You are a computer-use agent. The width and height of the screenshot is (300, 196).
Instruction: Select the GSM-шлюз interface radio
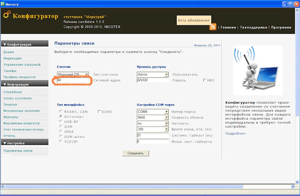pos(60,136)
